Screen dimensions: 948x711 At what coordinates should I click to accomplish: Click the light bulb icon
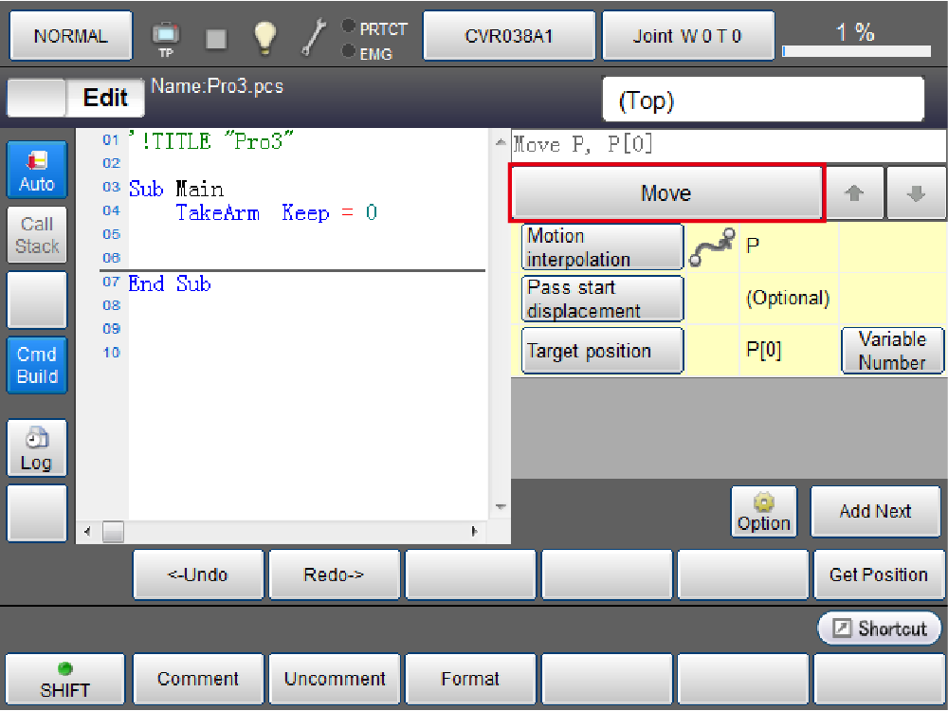(x=264, y=38)
